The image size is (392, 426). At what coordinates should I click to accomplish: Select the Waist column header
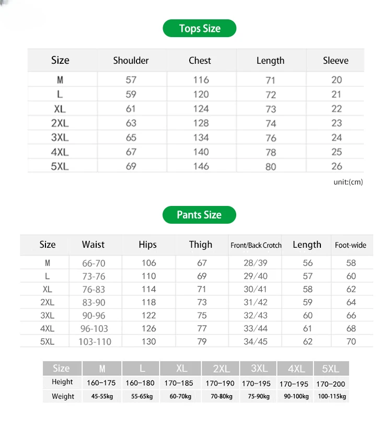(x=93, y=245)
